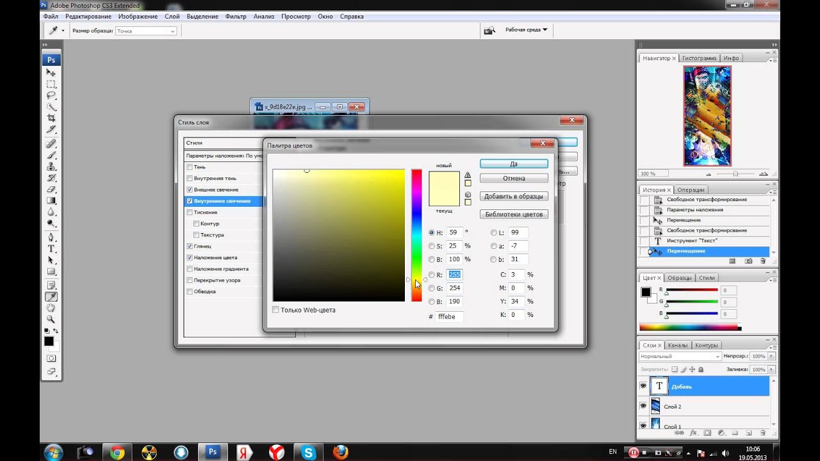Image resolution: width=820 pixels, height=461 pixels.
Task: Click the vertical hue spectrum bar
Action: [x=416, y=235]
